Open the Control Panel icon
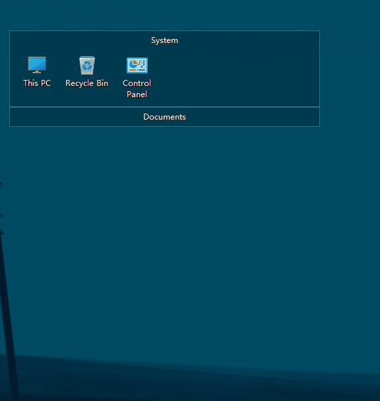This screenshot has height=401, width=380. (137, 65)
